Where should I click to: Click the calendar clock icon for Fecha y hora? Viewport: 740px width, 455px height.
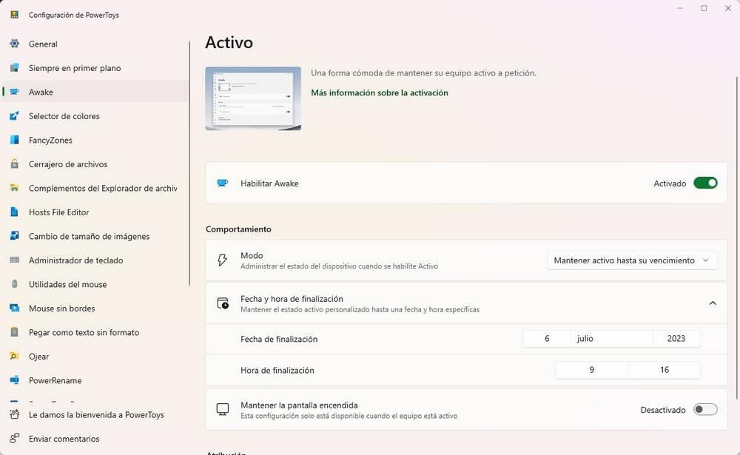pyautogui.click(x=222, y=303)
